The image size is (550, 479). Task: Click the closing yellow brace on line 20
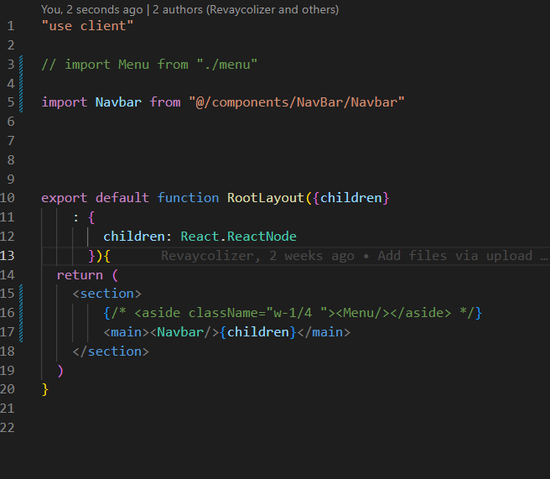45,389
